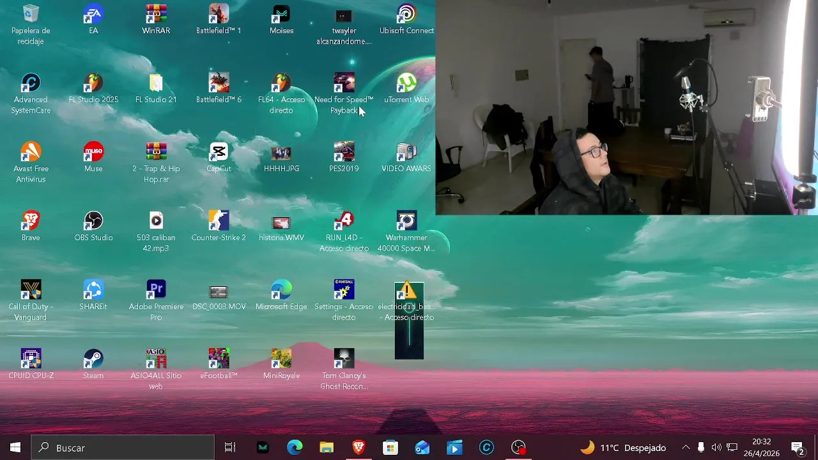The height and width of the screenshot is (460, 818).
Task: Launch Avast Free Antivirus shortcut
Action: coord(31,162)
